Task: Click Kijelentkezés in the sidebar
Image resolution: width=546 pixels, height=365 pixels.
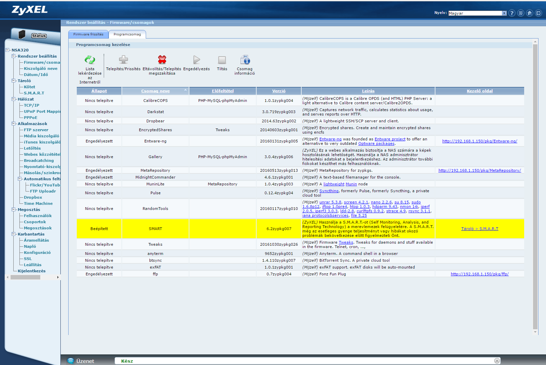Action: 31,271
